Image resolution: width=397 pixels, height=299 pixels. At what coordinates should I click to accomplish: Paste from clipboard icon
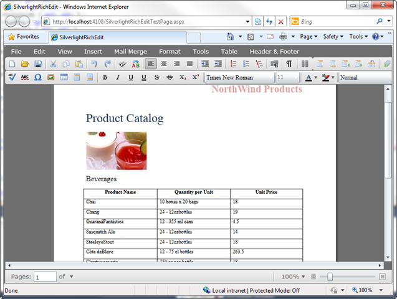[x=79, y=64]
